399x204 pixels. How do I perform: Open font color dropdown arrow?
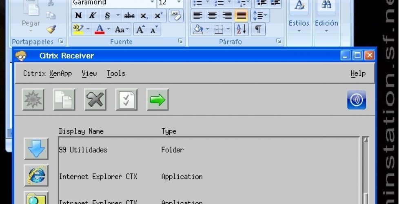point(109,29)
